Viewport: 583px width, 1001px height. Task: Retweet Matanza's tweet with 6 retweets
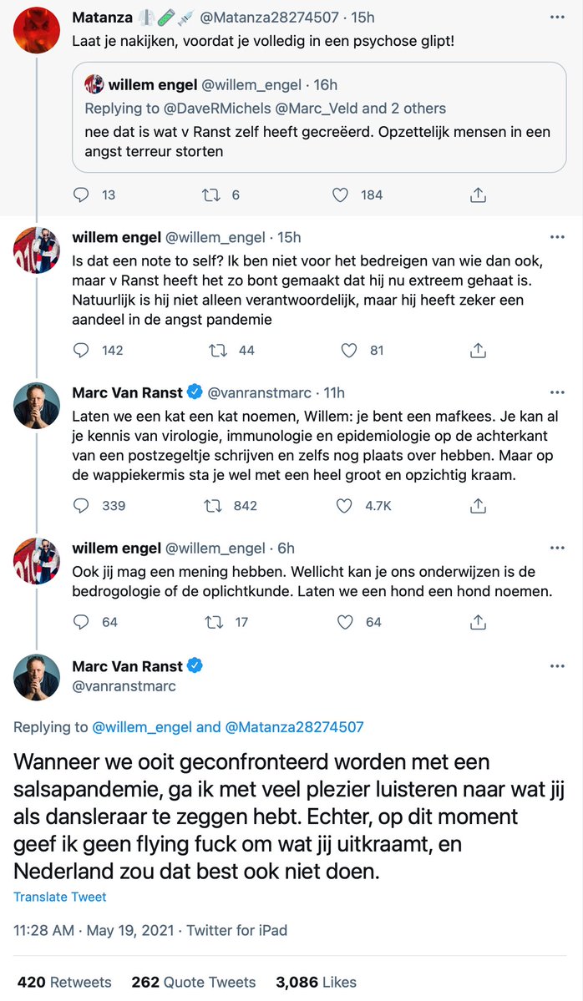211,195
